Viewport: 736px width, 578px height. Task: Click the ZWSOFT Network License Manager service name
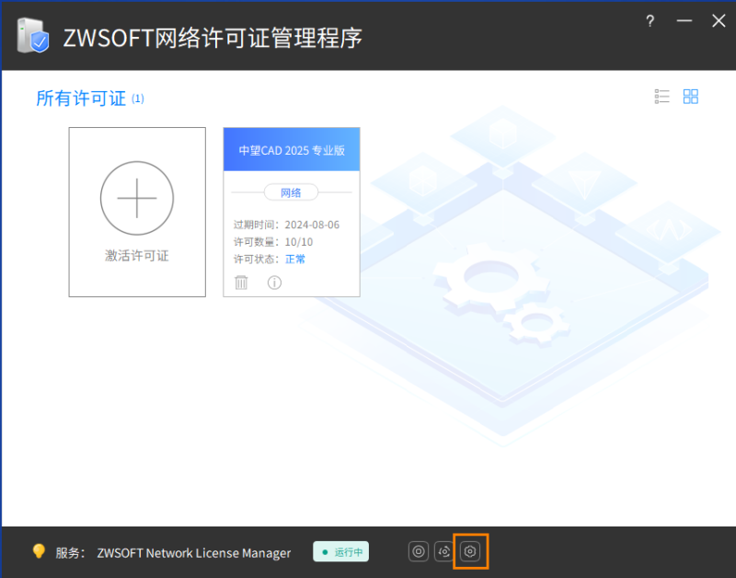point(194,553)
